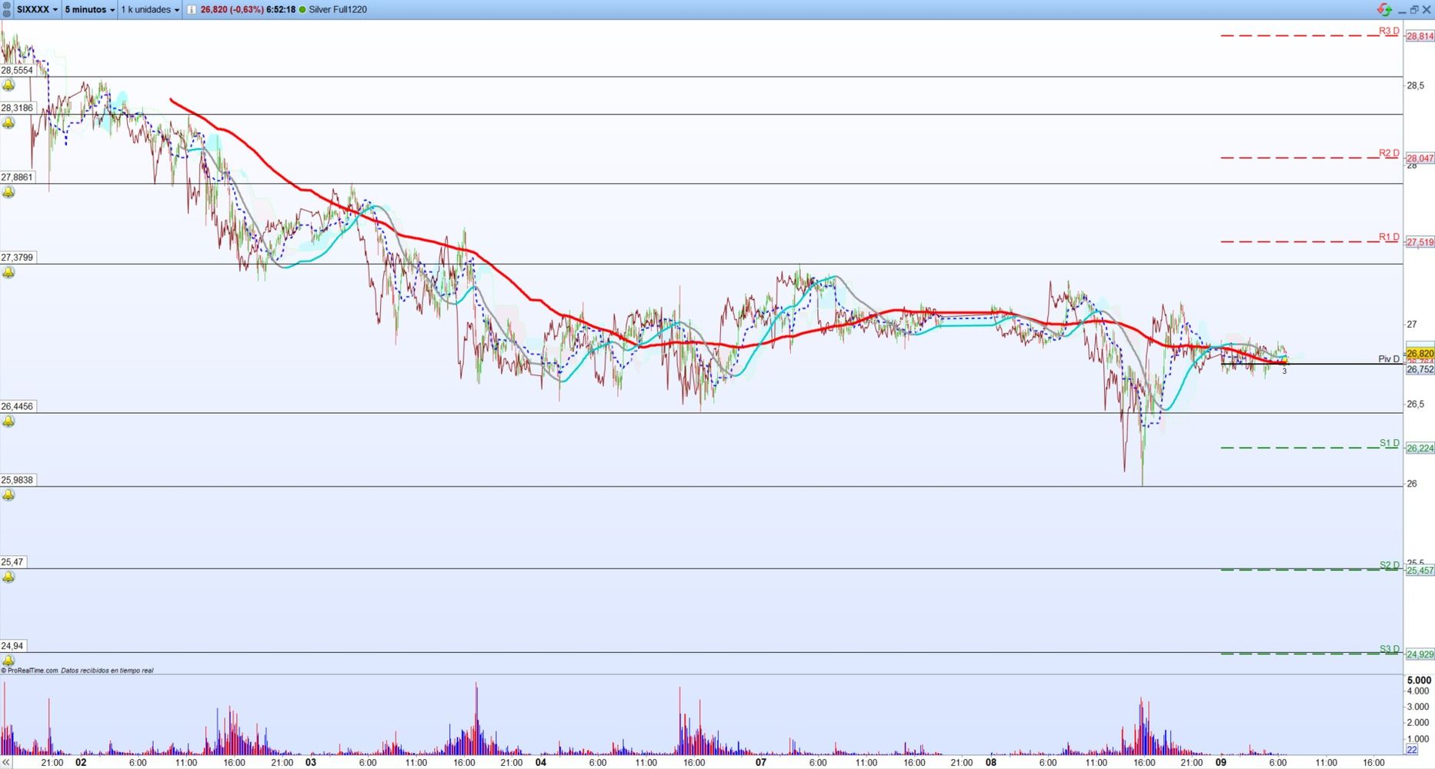Image resolution: width=1435 pixels, height=769 pixels.
Task: Click the double-arrow scroll back button
Action: tap(7, 763)
